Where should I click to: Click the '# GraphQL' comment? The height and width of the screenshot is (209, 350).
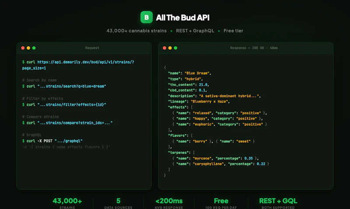point(32,135)
